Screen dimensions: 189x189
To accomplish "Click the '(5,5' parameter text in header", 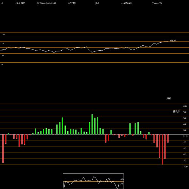I will pyautogui.click(x=97, y=3).
